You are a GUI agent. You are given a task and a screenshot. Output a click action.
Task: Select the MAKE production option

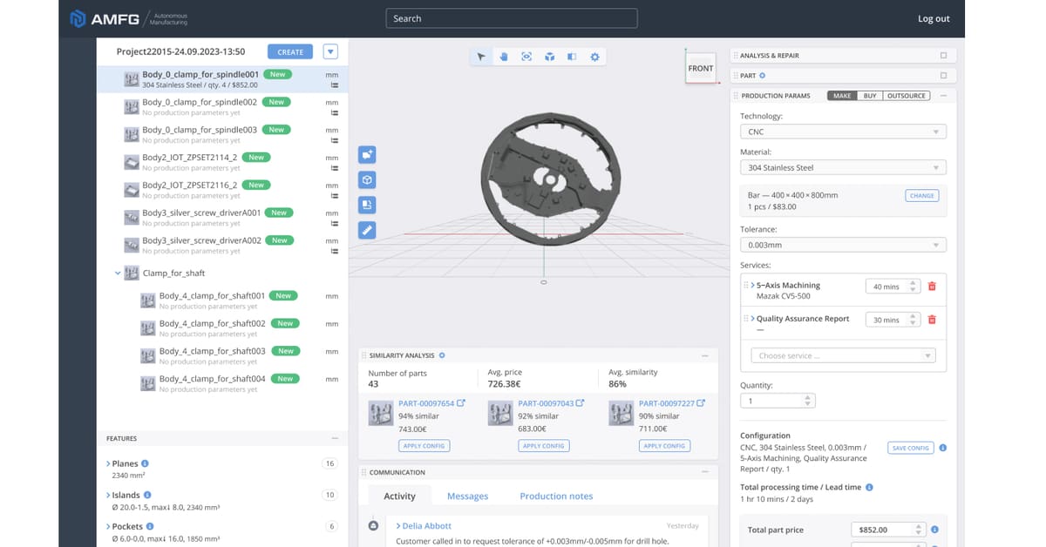point(842,96)
